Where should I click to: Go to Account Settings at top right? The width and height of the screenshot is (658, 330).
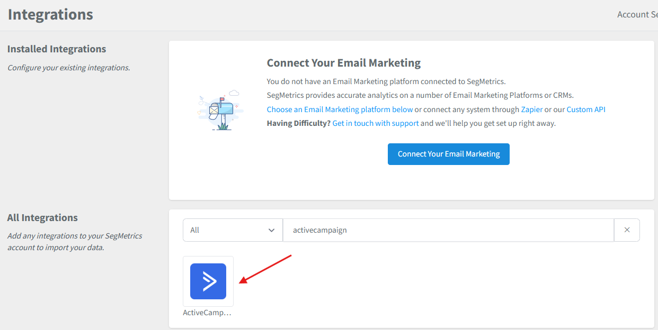(x=637, y=14)
